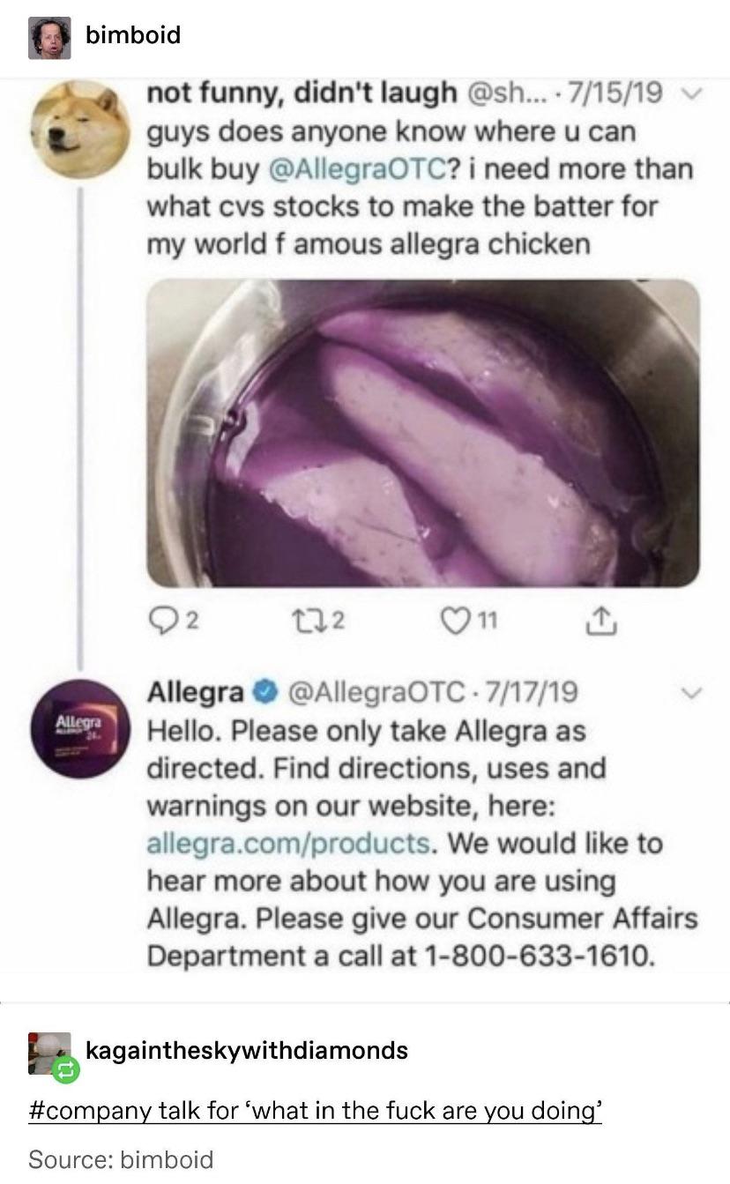
Task: Click the Source: bimboid text
Action: 120,1158
